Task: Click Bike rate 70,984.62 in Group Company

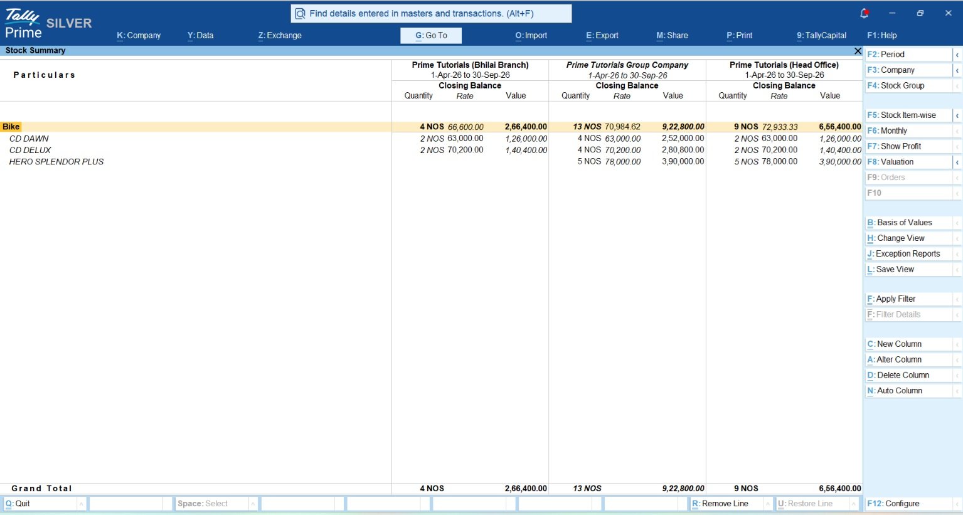Action: click(x=622, y=127)
